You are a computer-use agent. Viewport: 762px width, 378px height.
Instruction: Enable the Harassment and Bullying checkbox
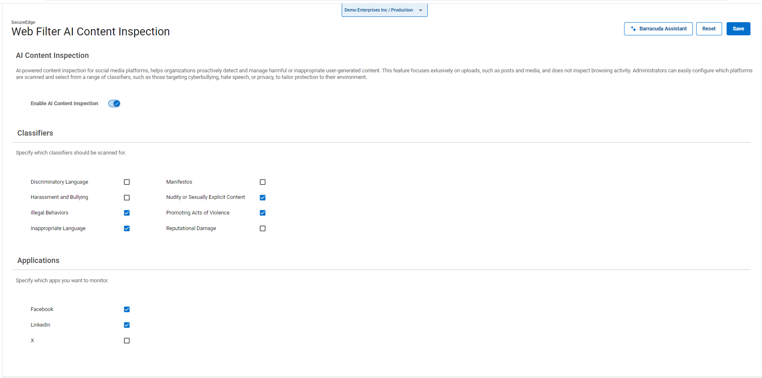tap(127, 198)
